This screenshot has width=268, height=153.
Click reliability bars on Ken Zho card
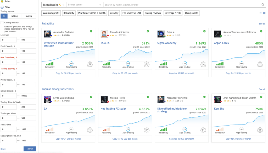[x=220, y=129]
